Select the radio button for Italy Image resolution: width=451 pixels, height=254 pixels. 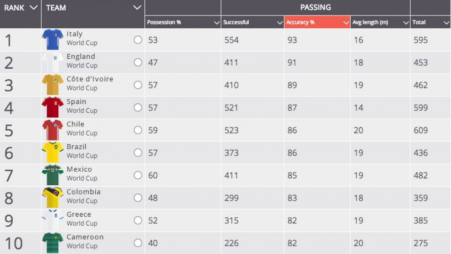click(x=138, y=40)
